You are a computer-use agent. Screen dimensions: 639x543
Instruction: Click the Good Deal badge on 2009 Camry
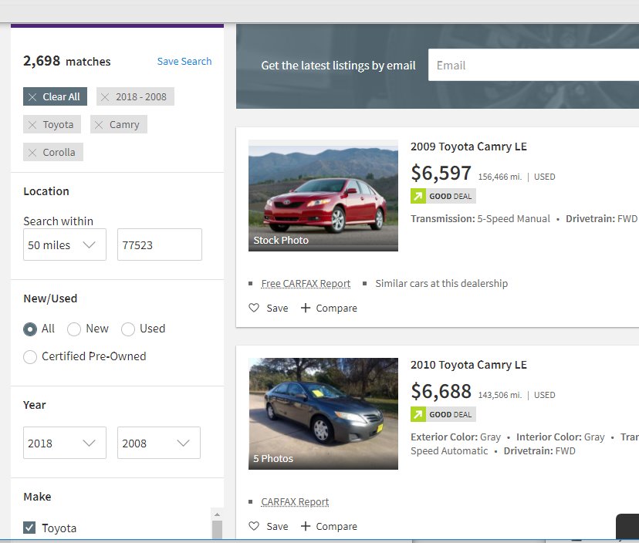(x=443, y=196)
